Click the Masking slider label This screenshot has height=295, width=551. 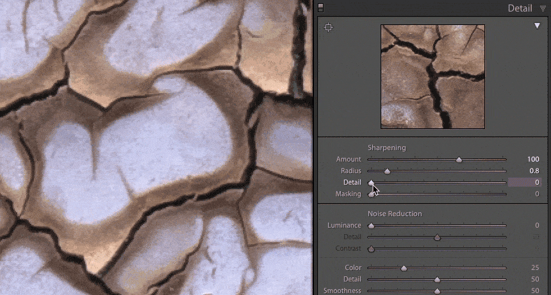coord(348,194)
